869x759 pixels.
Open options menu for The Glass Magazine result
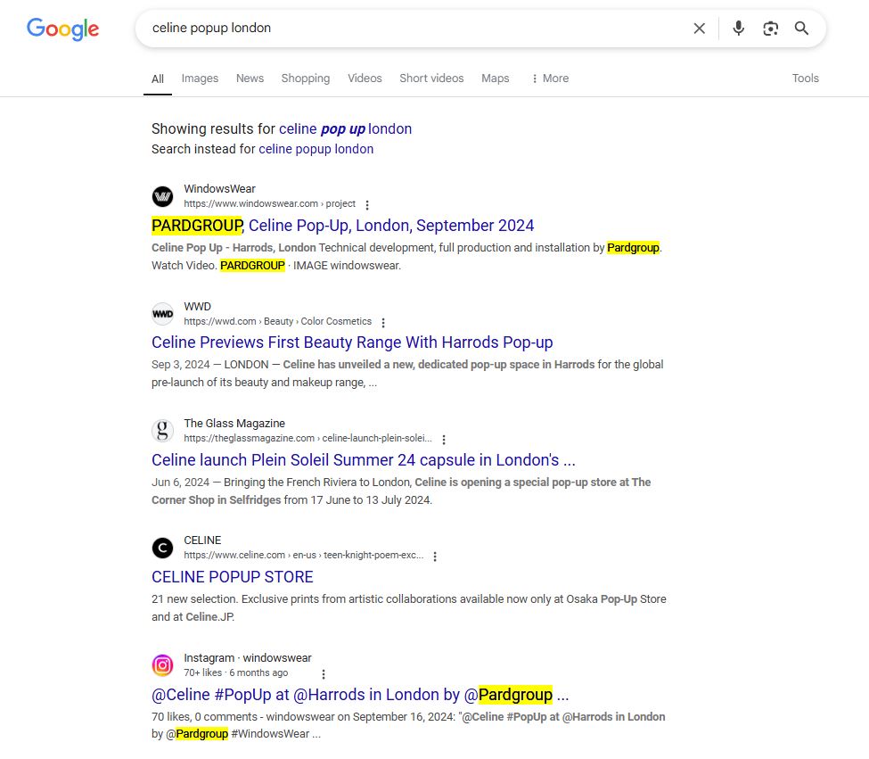point(443,439)
